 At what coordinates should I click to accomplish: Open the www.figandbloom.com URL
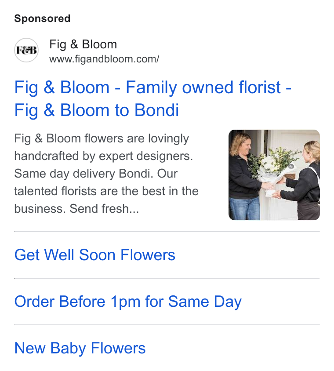tap(104, 59)
